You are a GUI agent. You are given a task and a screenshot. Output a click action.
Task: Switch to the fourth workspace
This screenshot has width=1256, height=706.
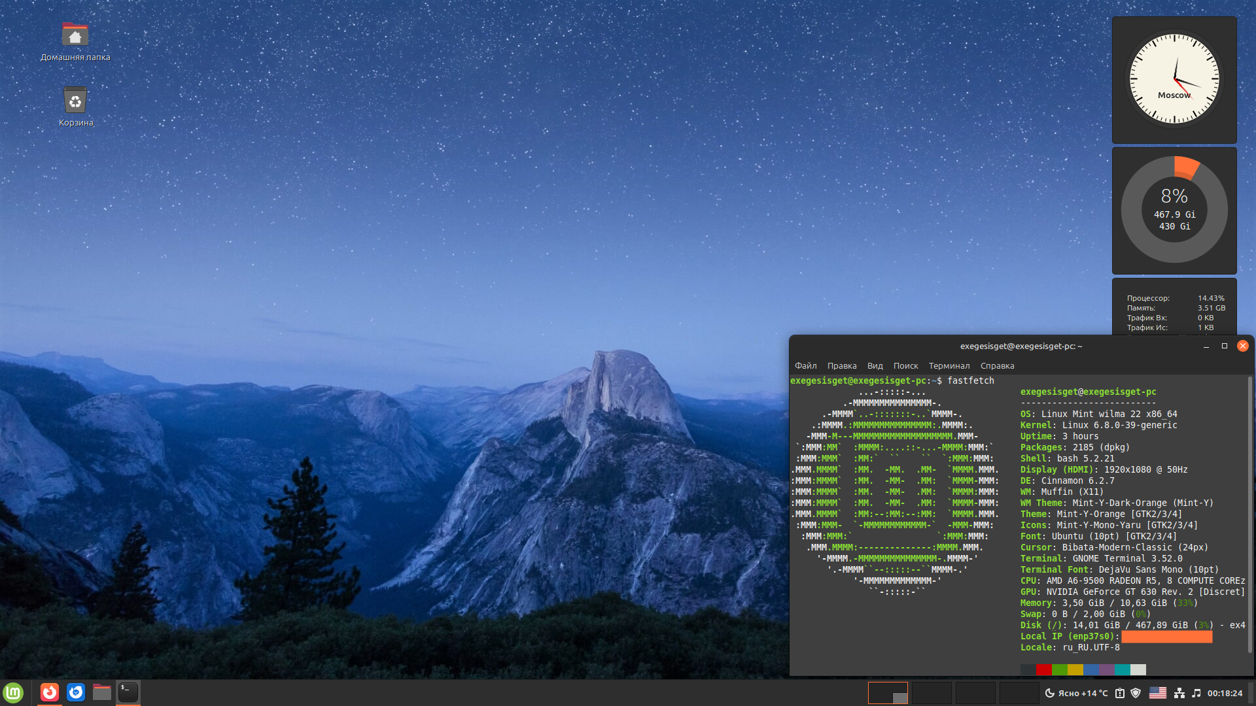(1019, 693)
